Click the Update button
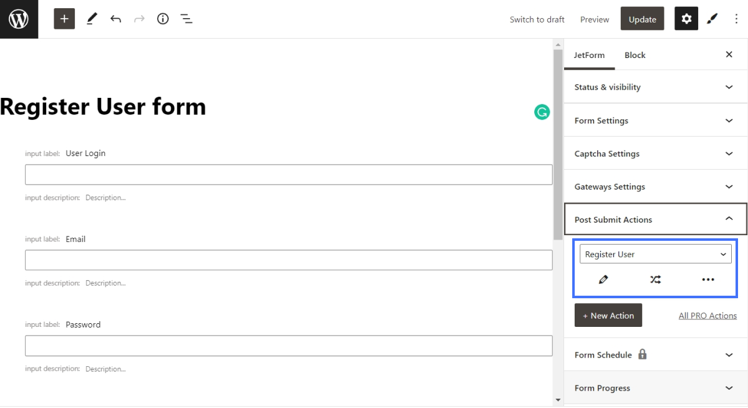 642,19
